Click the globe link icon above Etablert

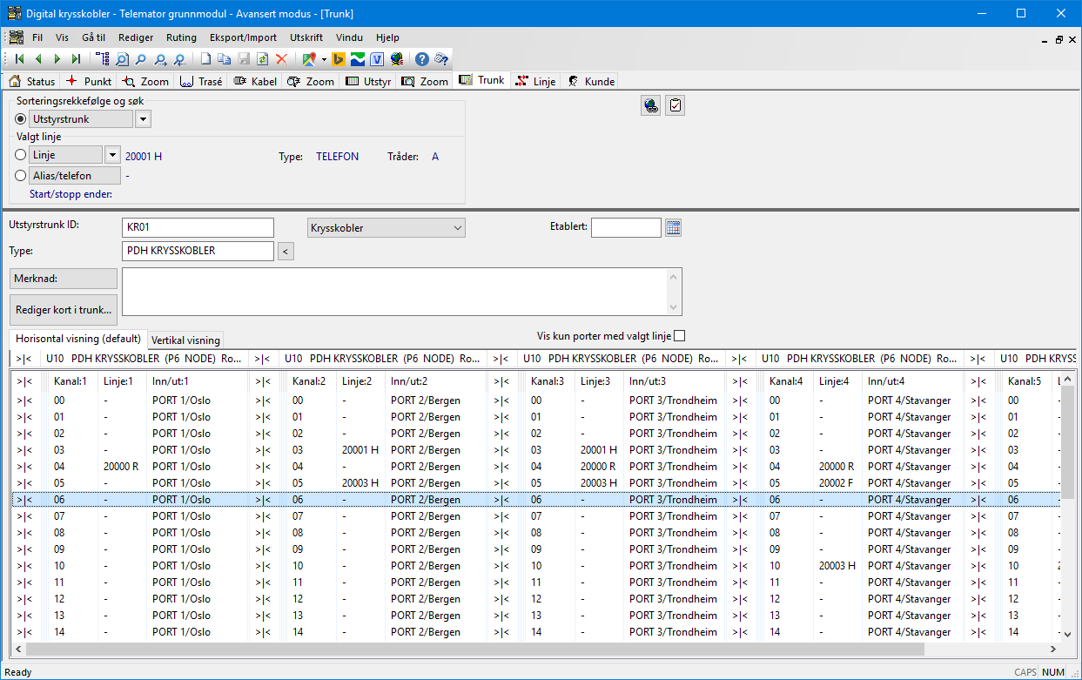click(x=651, y=105)
